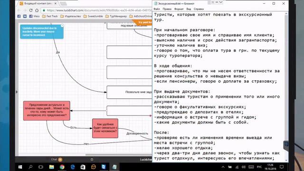
Task: Go to Chrome home page icon
Action: 37,10
